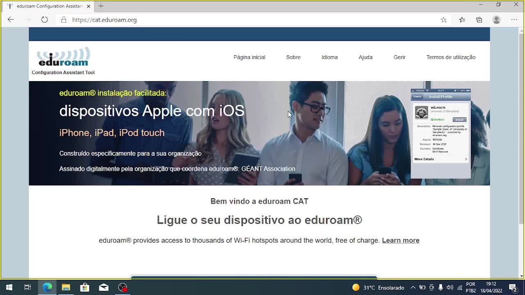Add this page to favorites using the star plus icon
Image resolution: width=525 pixels, height=295 pixels.
pyautogui.click(x=443, y=20)
